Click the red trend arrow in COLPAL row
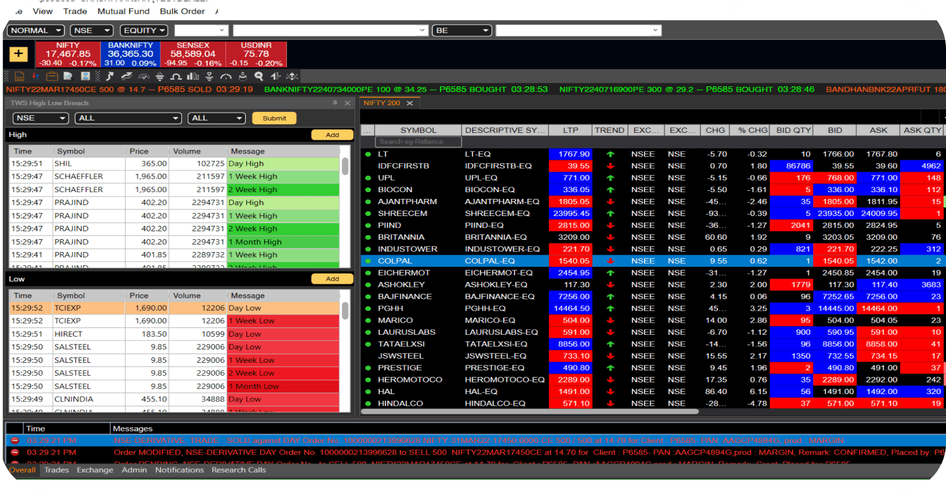 pyautogui.click(x=610, y=261)
